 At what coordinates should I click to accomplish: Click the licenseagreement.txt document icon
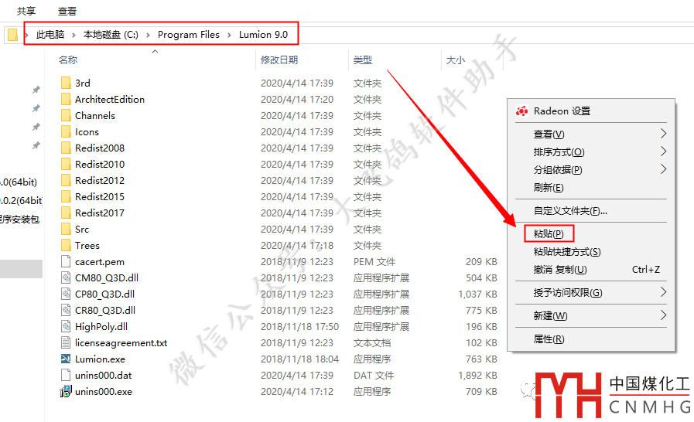coord(66,343)
